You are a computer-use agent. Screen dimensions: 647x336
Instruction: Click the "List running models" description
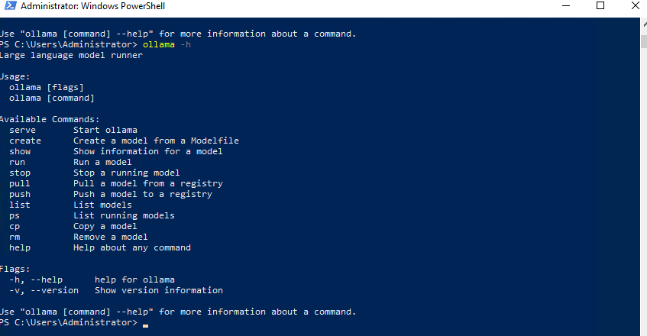point(124,215)
